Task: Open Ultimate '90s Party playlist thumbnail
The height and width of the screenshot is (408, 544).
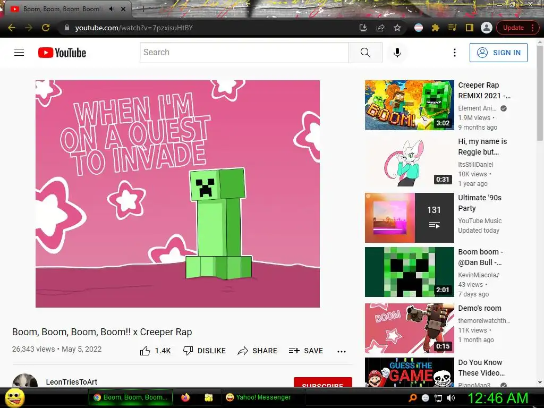Action: (410, 217)
